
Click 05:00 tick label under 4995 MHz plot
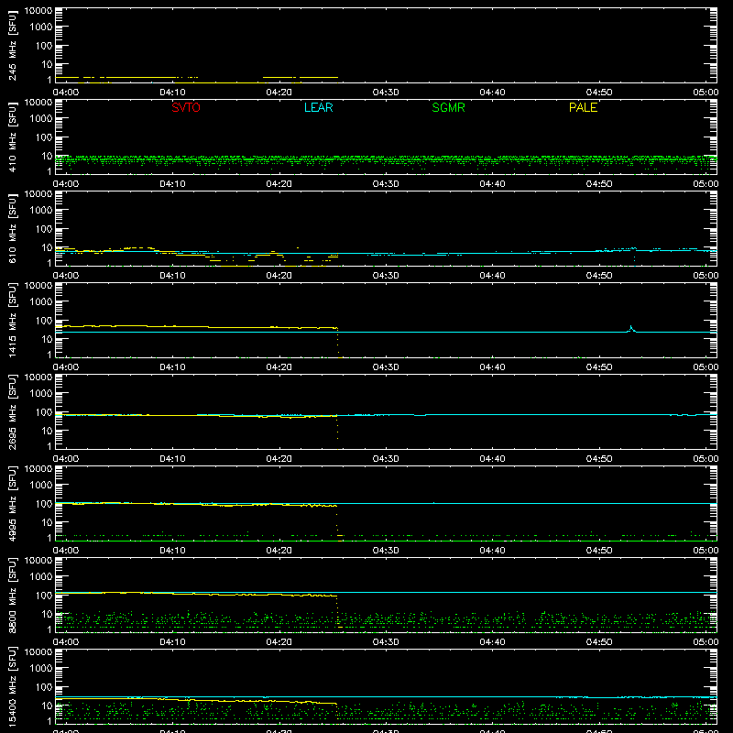[706, 551]
